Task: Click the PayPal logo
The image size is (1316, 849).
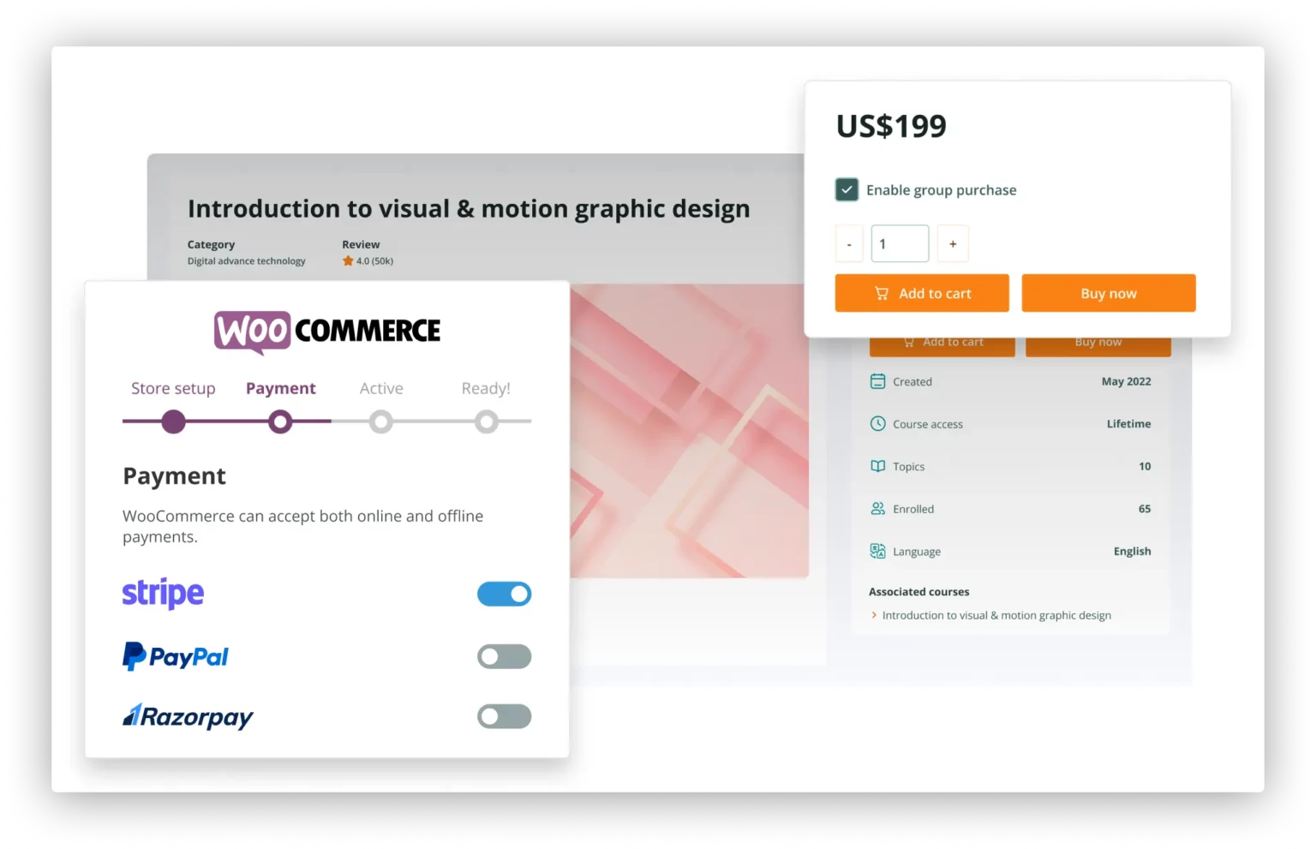Action: click(x=176, y=656)
